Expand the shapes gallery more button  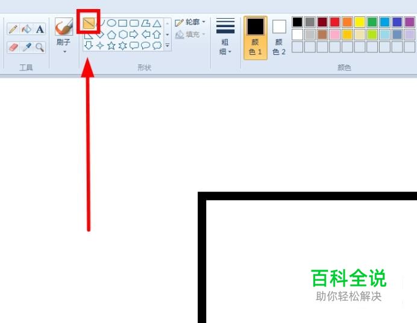[x=168, y=46]
